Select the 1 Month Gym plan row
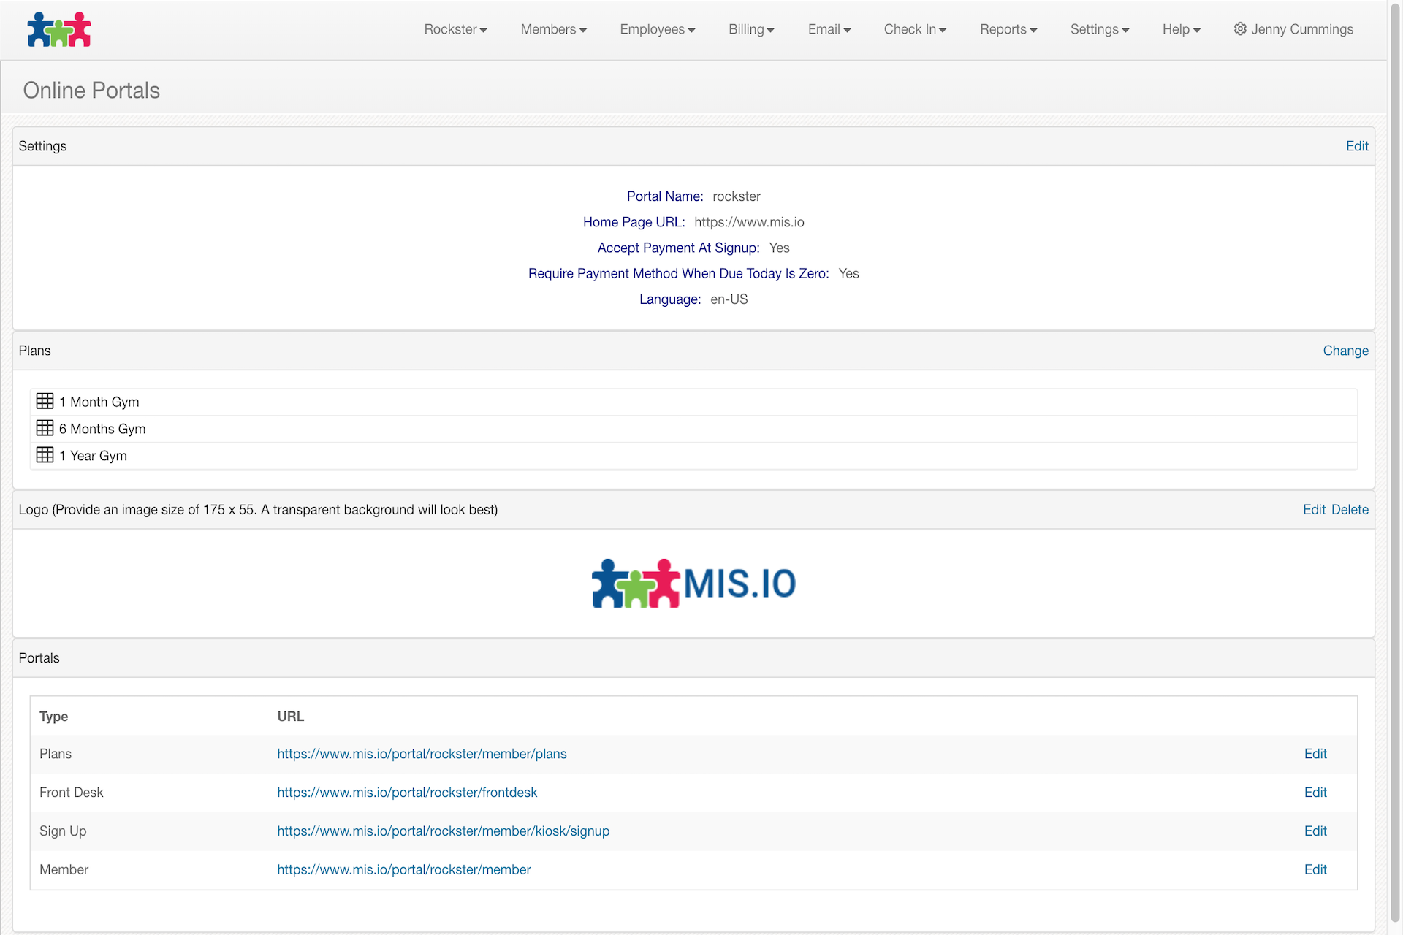1403x935 pixels. [x=693, y=402]
